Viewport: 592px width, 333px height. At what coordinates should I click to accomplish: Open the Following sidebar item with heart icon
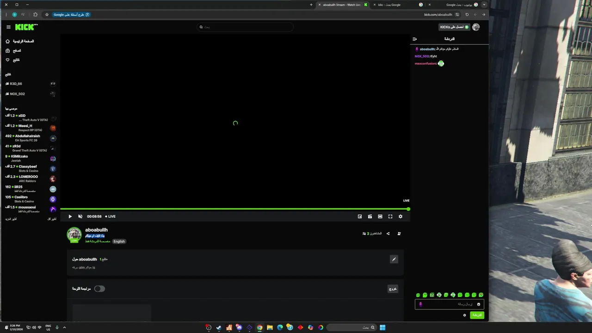tap(12, 60)
